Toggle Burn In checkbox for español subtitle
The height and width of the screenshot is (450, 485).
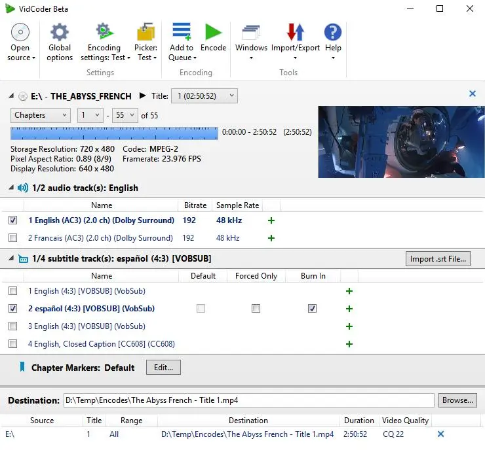point(312,308)
